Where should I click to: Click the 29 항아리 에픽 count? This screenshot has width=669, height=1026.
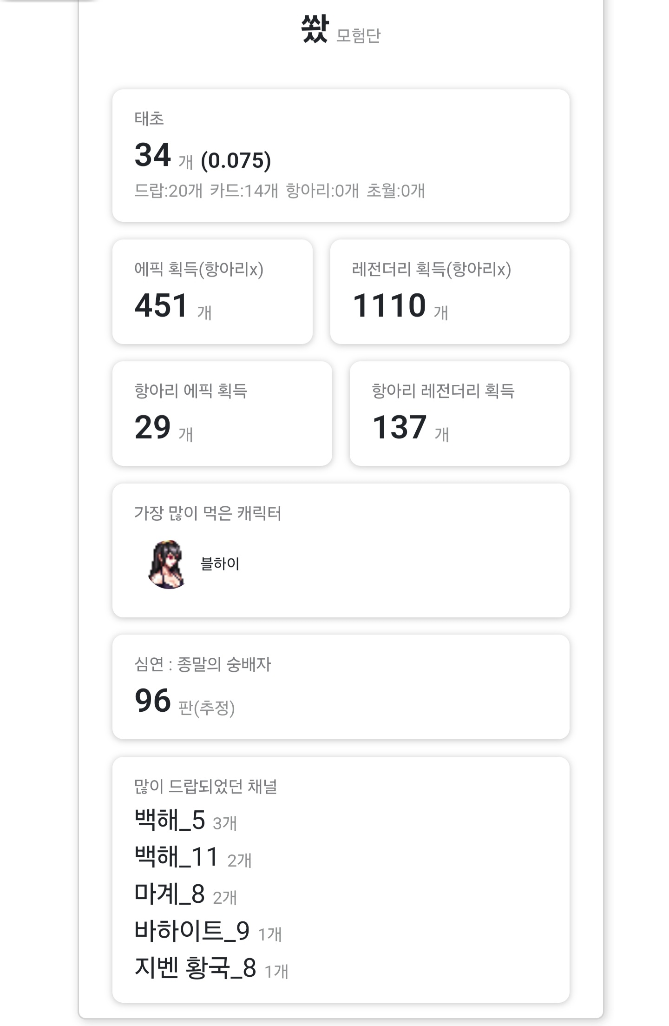(152, 427)
